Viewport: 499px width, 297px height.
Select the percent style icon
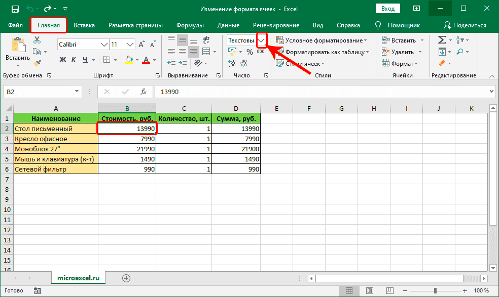click(249, 52)
